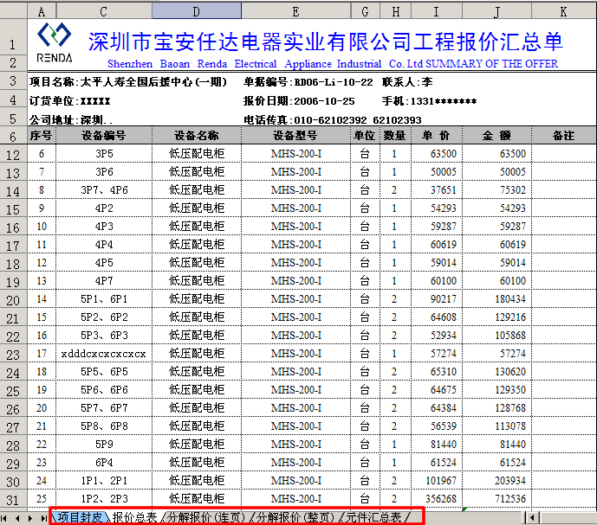Click equipment code cell 3P7、4P6
The width and height of the screenshot is (597, 525).
point(104,190)
